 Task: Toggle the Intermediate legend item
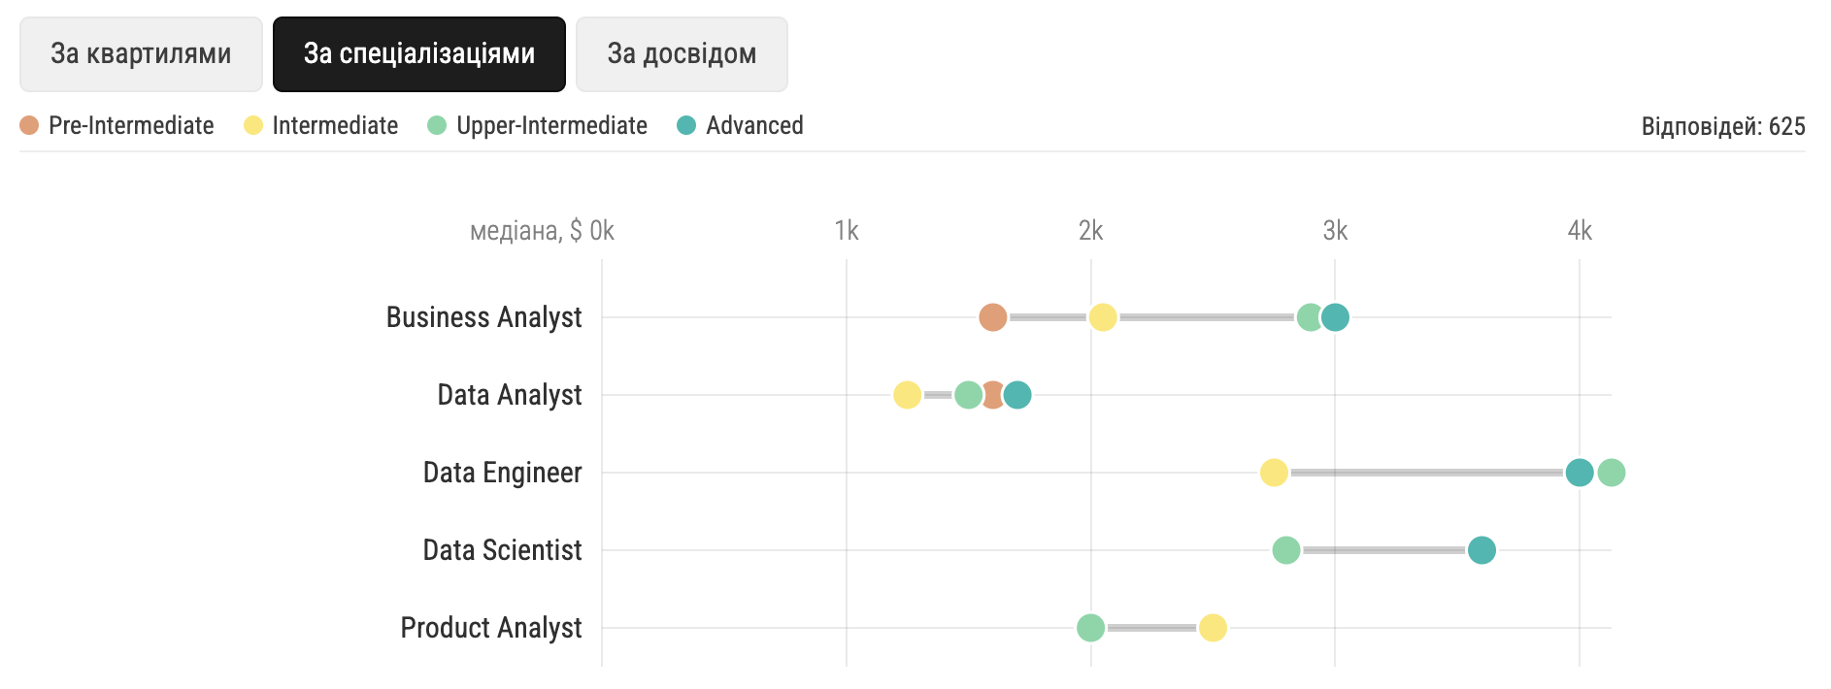(320, 125)
